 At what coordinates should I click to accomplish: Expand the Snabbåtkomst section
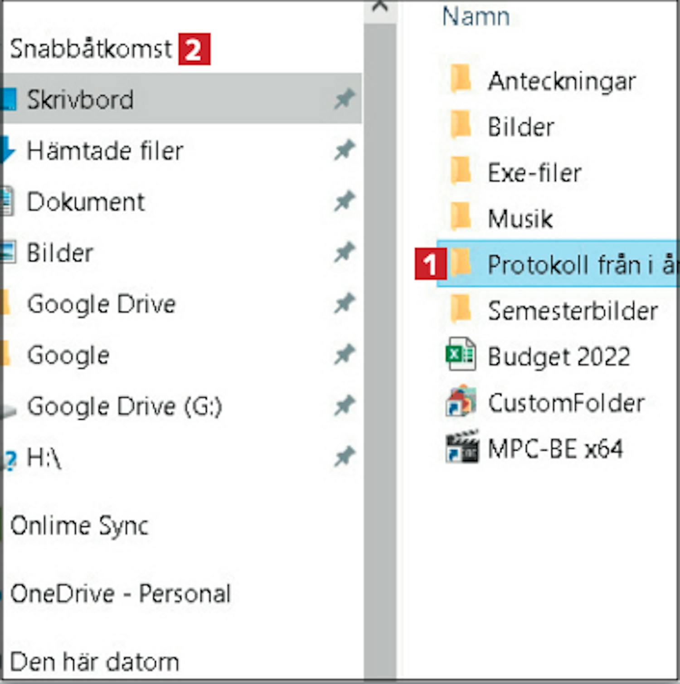pyautogui.click(x=91, y=49)
